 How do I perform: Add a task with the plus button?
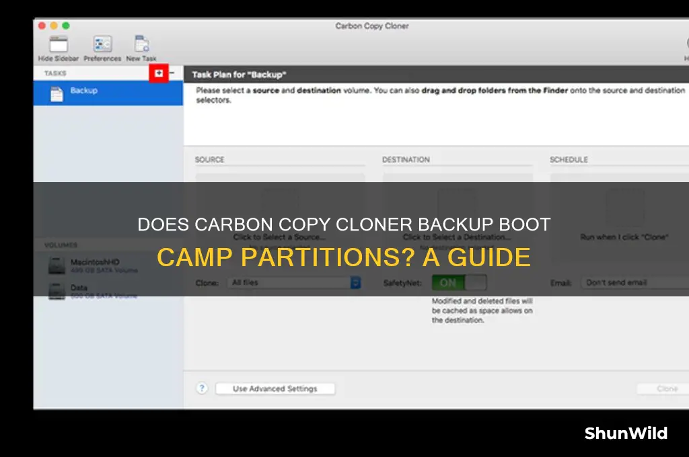(159, 73)
